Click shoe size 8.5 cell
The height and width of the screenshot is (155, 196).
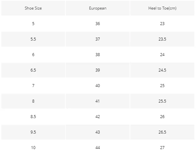[x=33, y=116]
